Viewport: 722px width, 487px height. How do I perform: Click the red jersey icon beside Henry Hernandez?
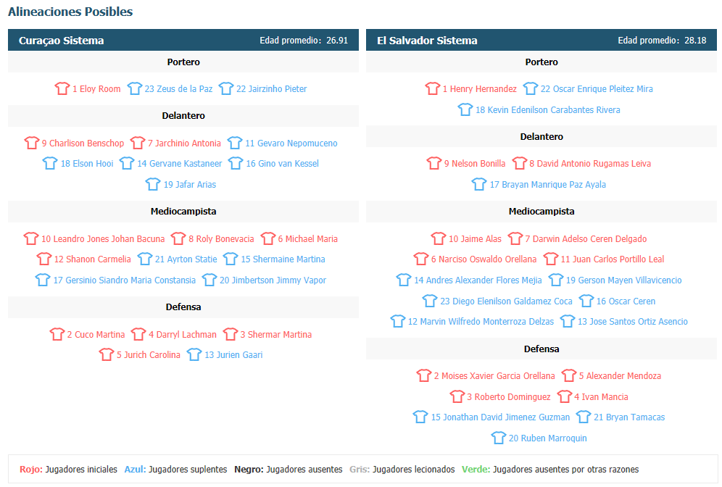tap(433, 88)
